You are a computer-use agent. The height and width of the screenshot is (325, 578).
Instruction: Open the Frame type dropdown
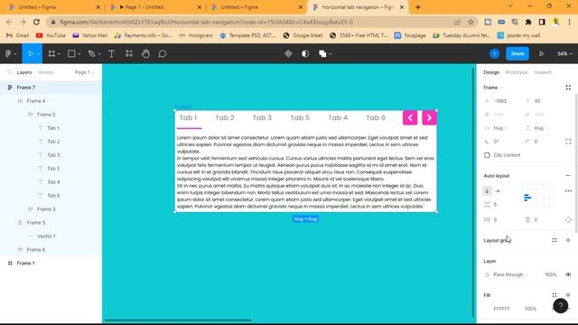493,88
